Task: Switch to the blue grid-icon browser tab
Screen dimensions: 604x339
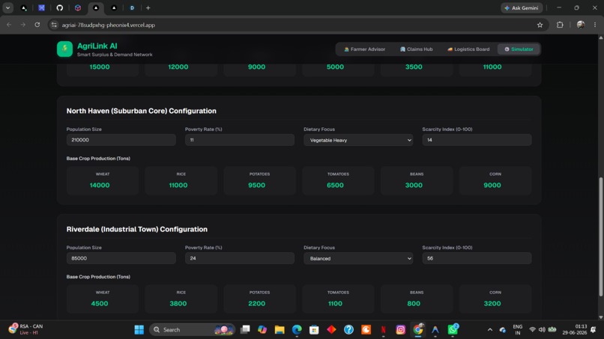Action: click(42, 7)
